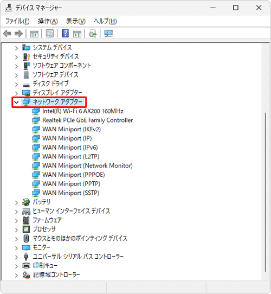
Task: Open the 操作(A) menu
Action: click(48, 21)
